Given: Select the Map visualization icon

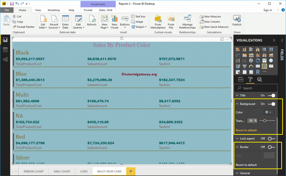Looking at the screenshot, I should 271,61.
